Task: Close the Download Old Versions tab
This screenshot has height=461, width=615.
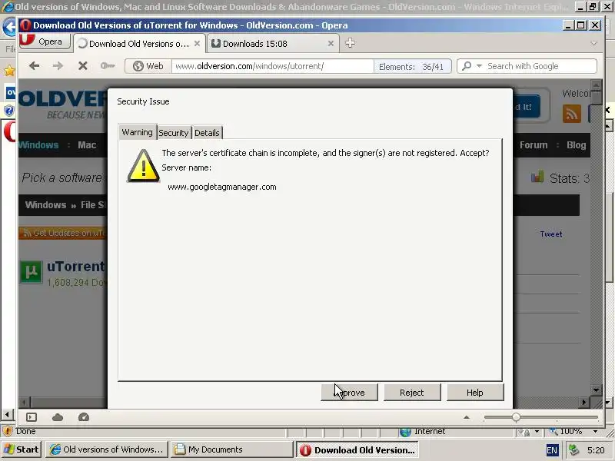Action: coord(198,44)
